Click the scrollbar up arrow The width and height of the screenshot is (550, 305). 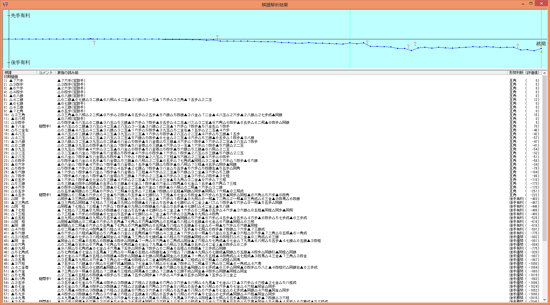coord(544,73)
